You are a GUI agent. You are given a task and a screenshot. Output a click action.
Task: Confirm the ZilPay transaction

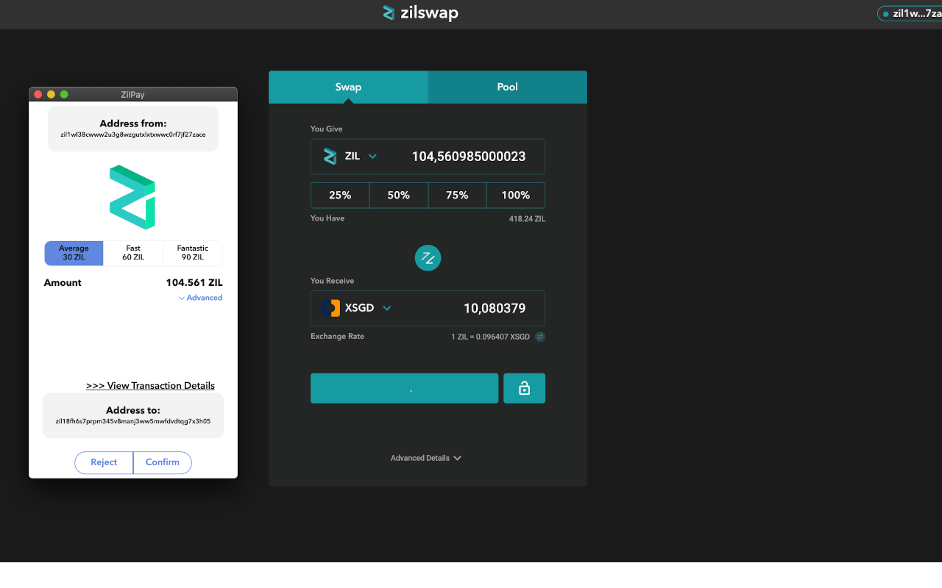coord(163,462)
